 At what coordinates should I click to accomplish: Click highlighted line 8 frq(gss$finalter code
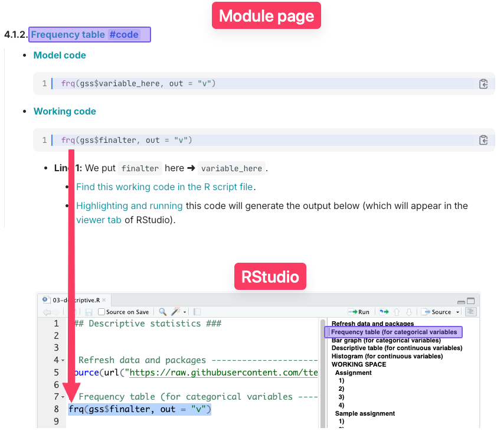point(140,409)
